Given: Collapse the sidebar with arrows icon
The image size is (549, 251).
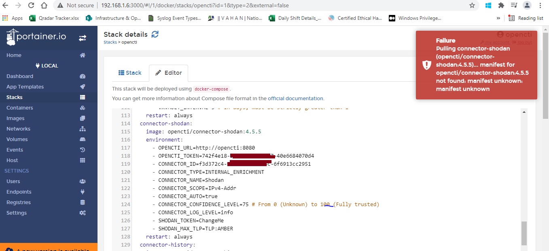Looking at the screenshot, I should 83,37.
